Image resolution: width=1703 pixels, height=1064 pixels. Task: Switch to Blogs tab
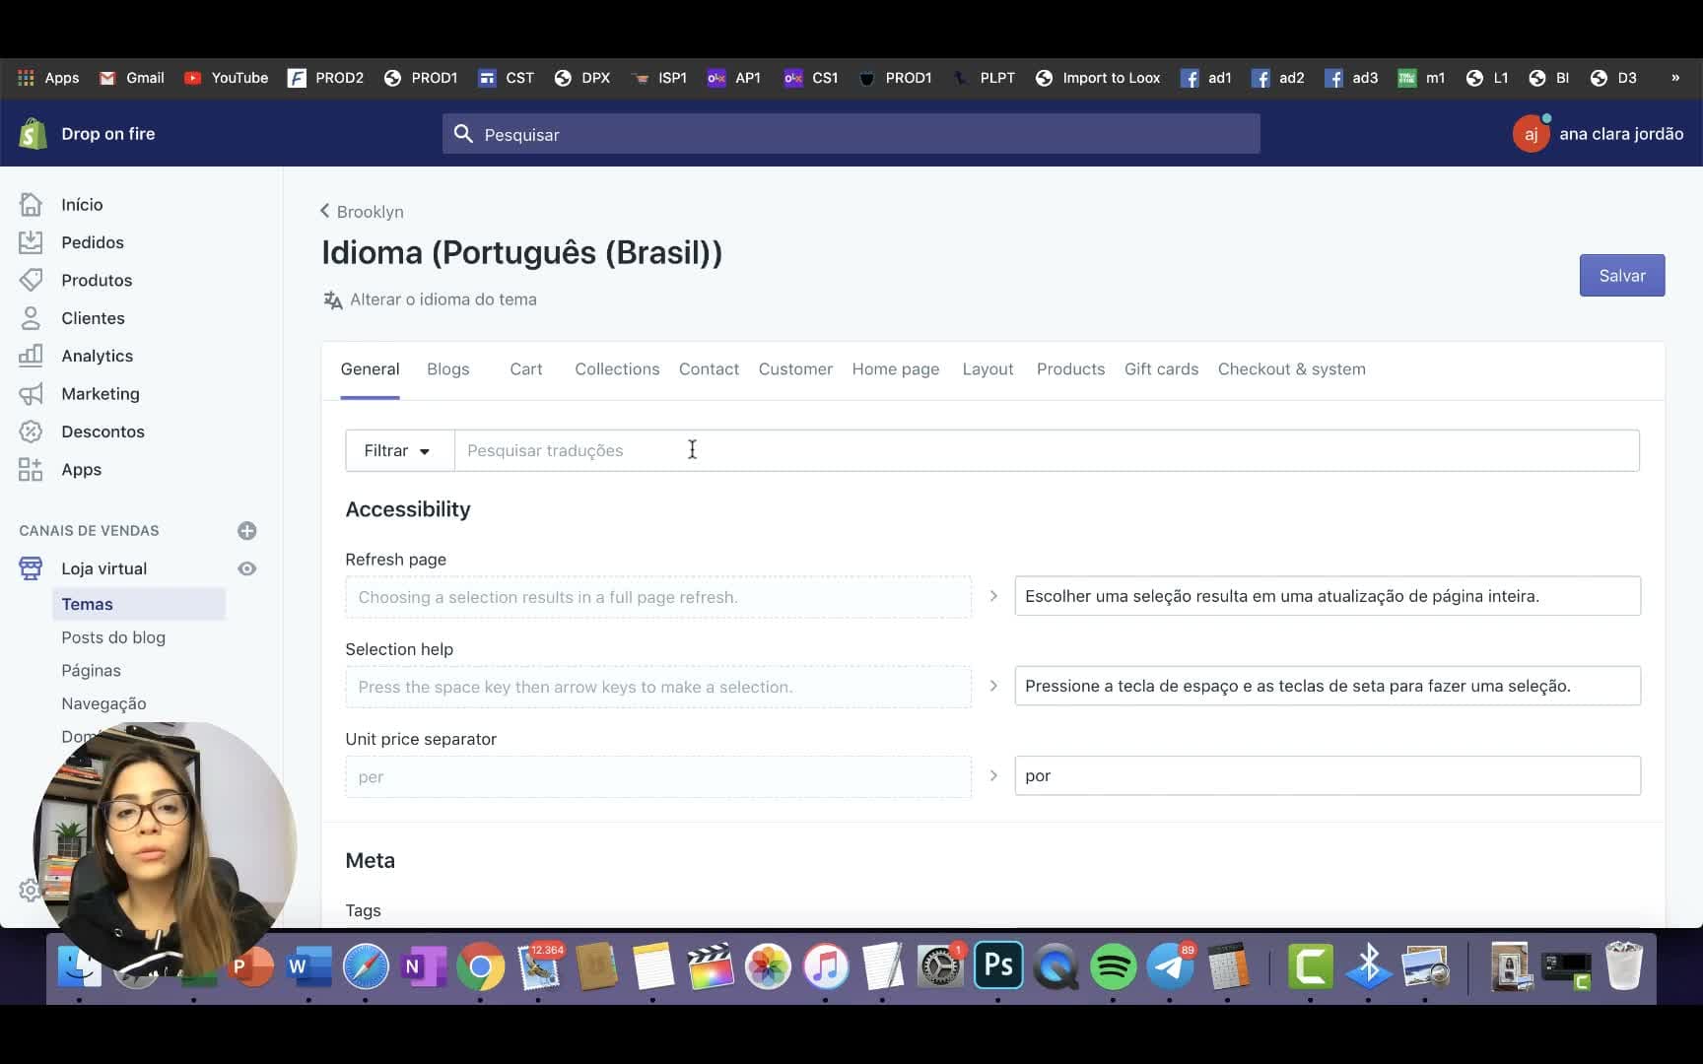[447, 369]
